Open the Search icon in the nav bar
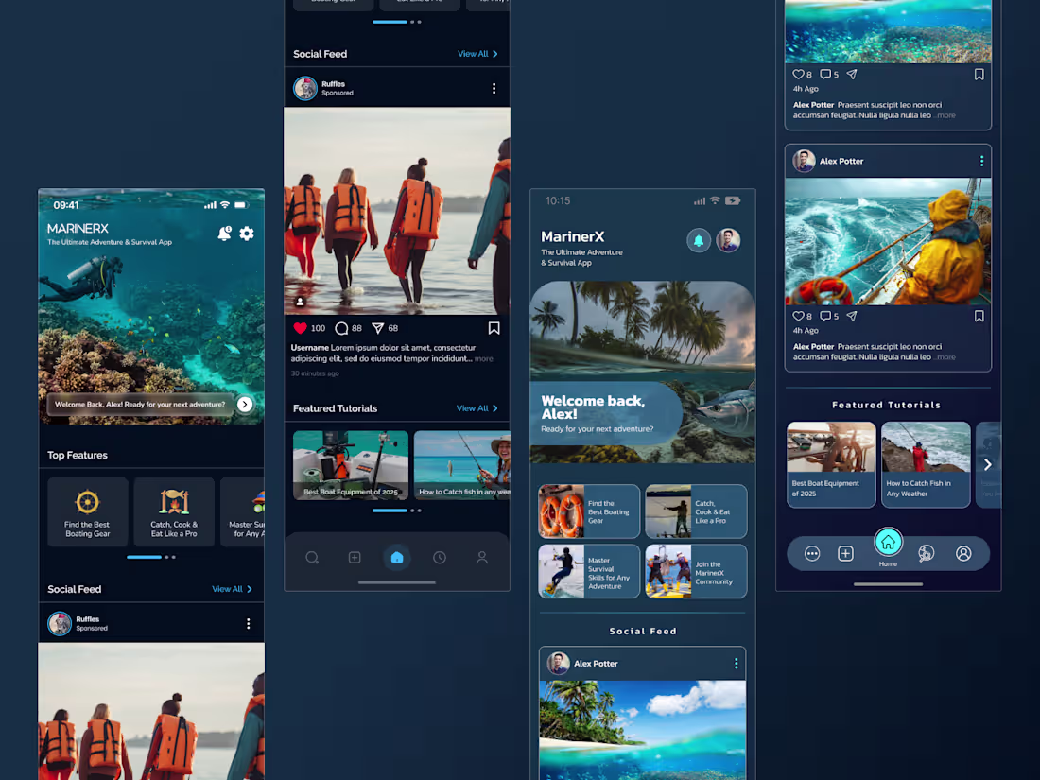 (x=312, y=557)
